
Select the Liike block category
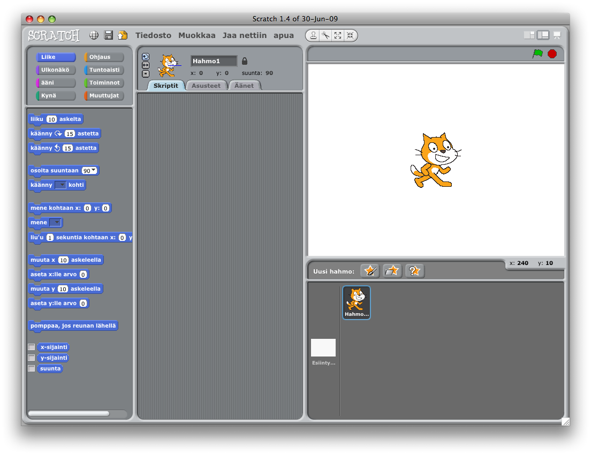[x=56, y=57]
